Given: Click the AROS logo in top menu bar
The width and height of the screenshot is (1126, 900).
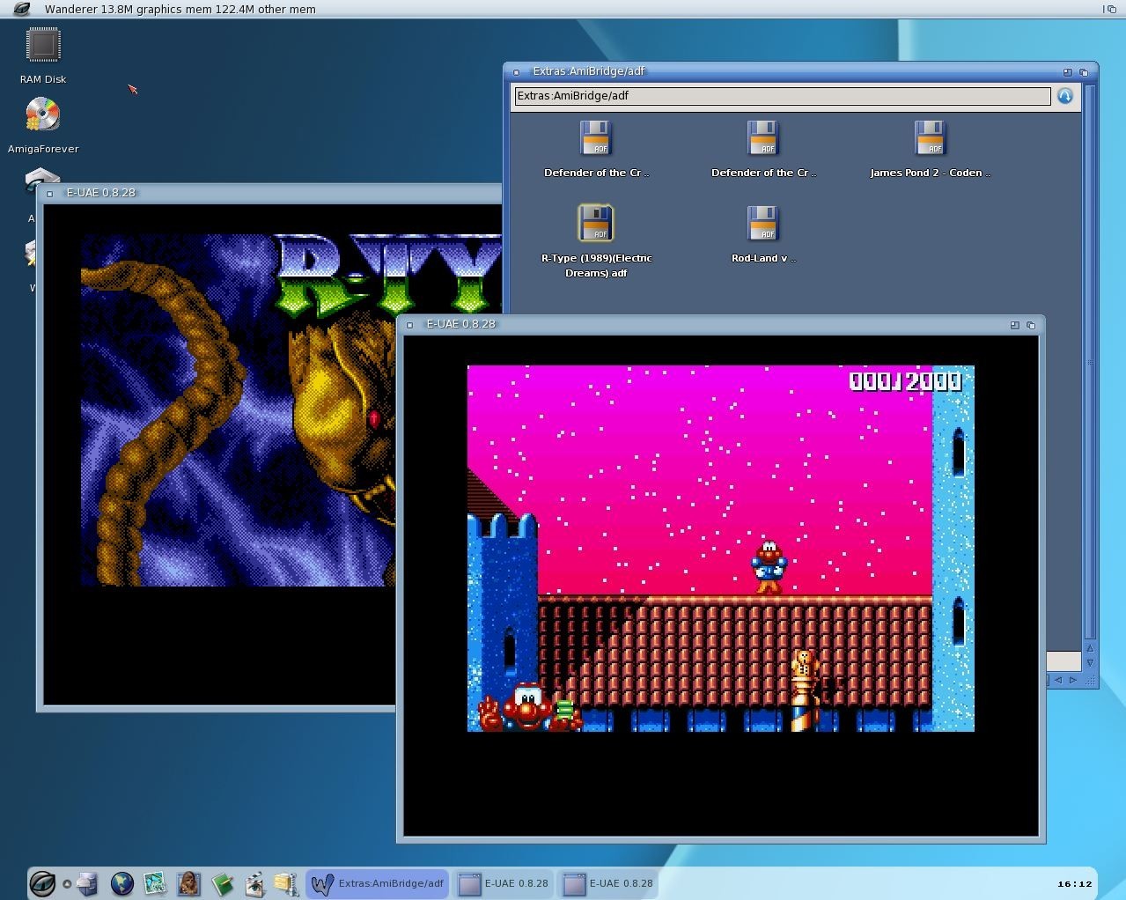Looking at the screenshot, I should [x=22, y=9].
